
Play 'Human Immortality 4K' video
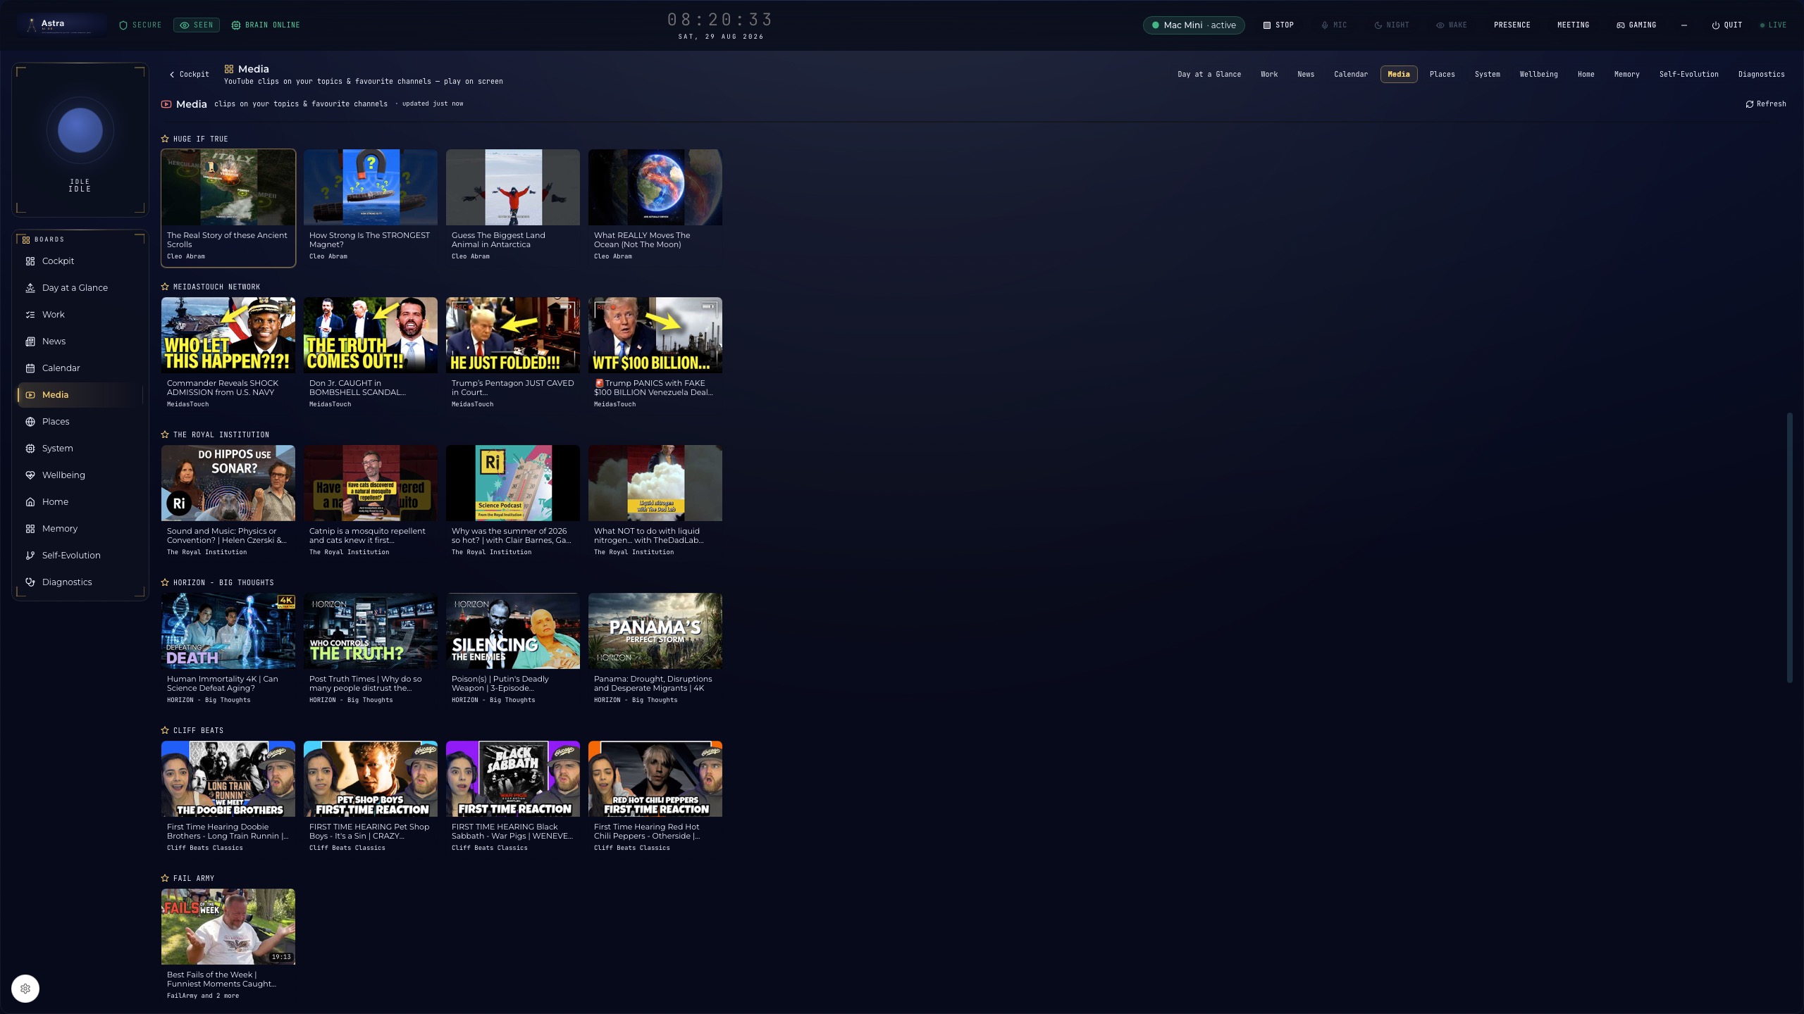[228, 651]
